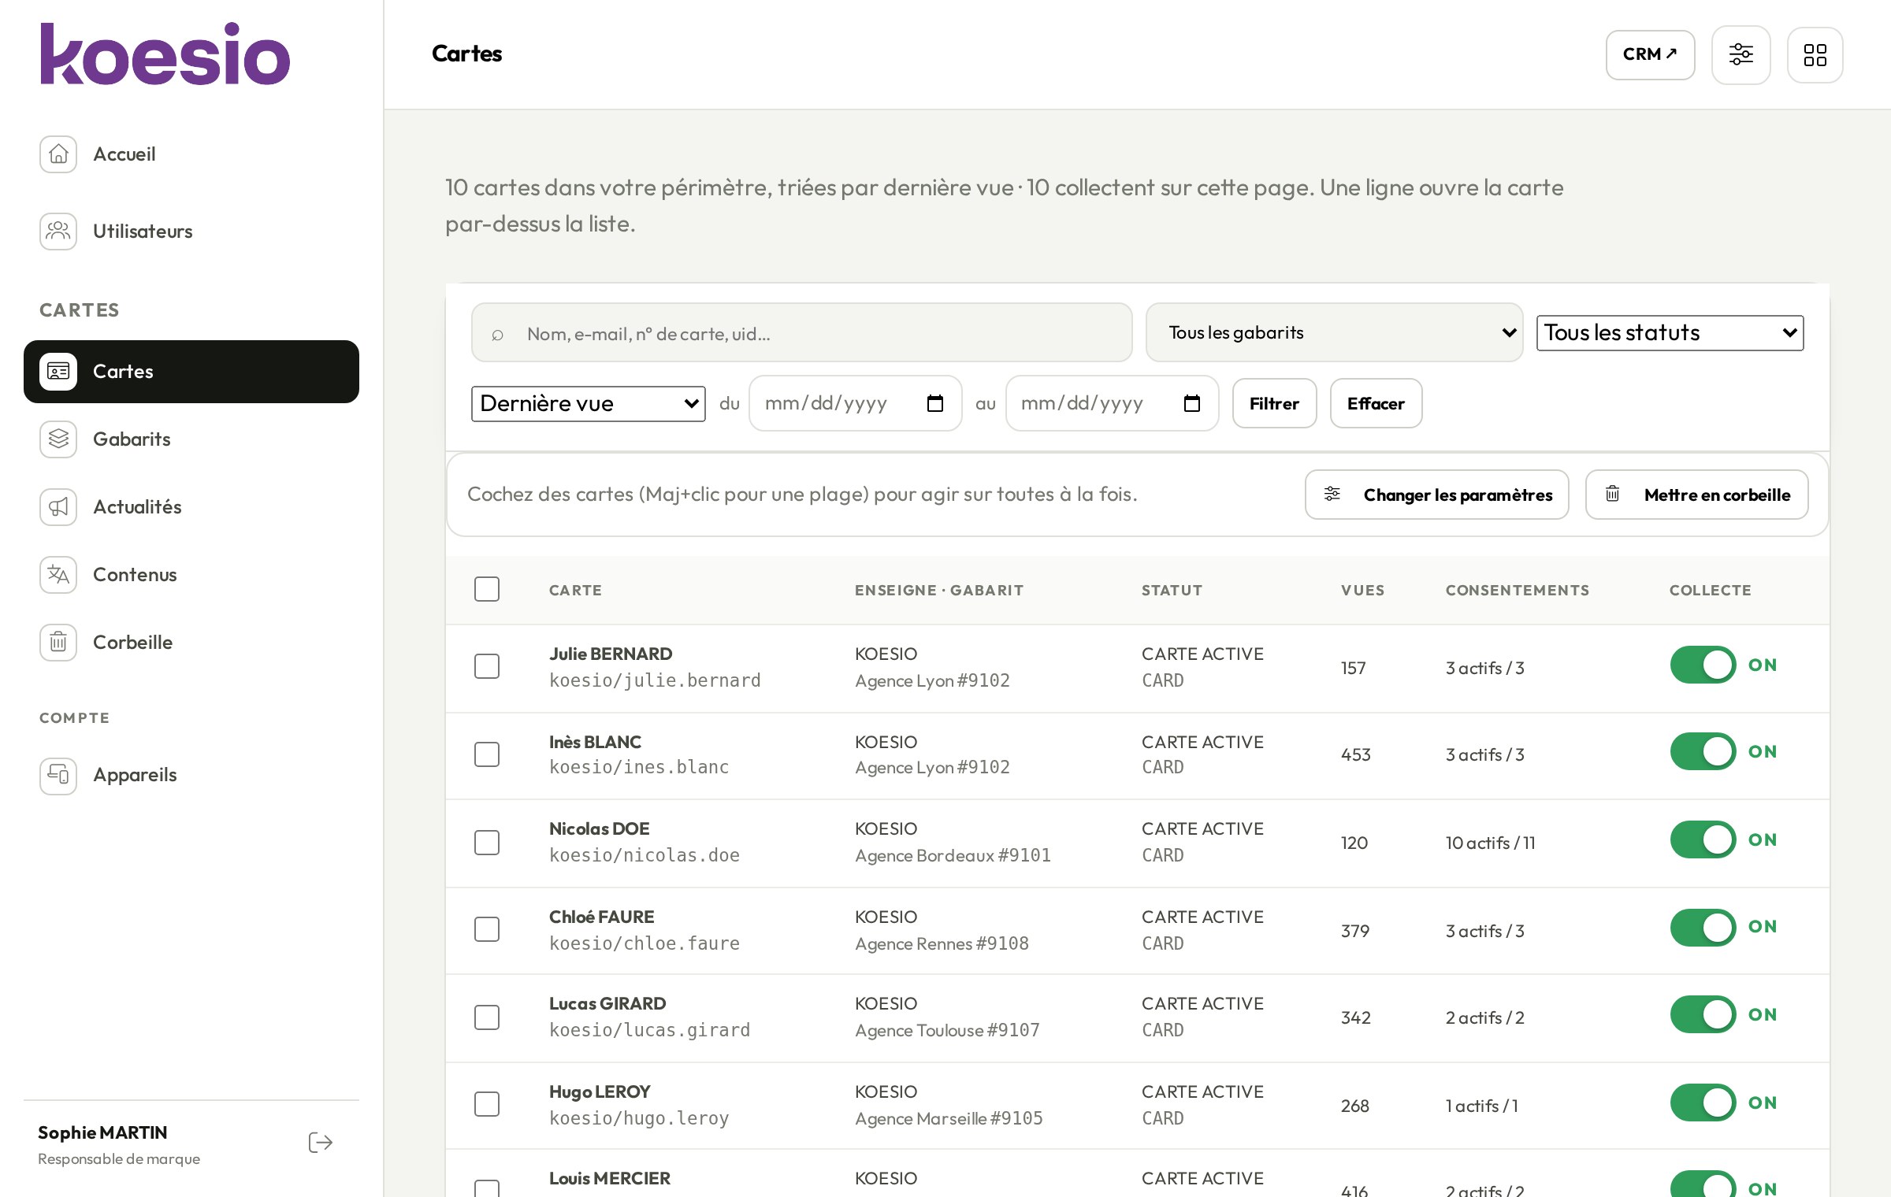This screenshot has width=1891, height=1197.
Task: Select the Cartes sidebar menu item
Action: pyautogui.click(x=191, y=372)
